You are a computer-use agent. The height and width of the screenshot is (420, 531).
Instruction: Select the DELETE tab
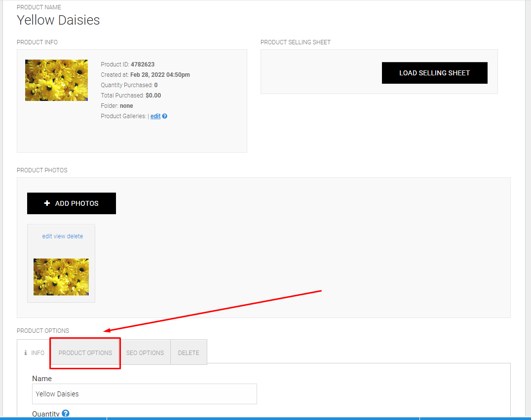click(189, 353)
